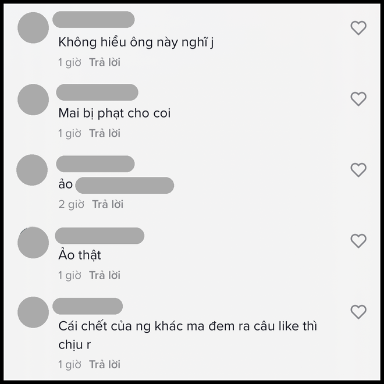The height and width of the screenshot is (384, 384).
Task: Click Trả lời under 'Ảo thật'
Action: (105, 276)
